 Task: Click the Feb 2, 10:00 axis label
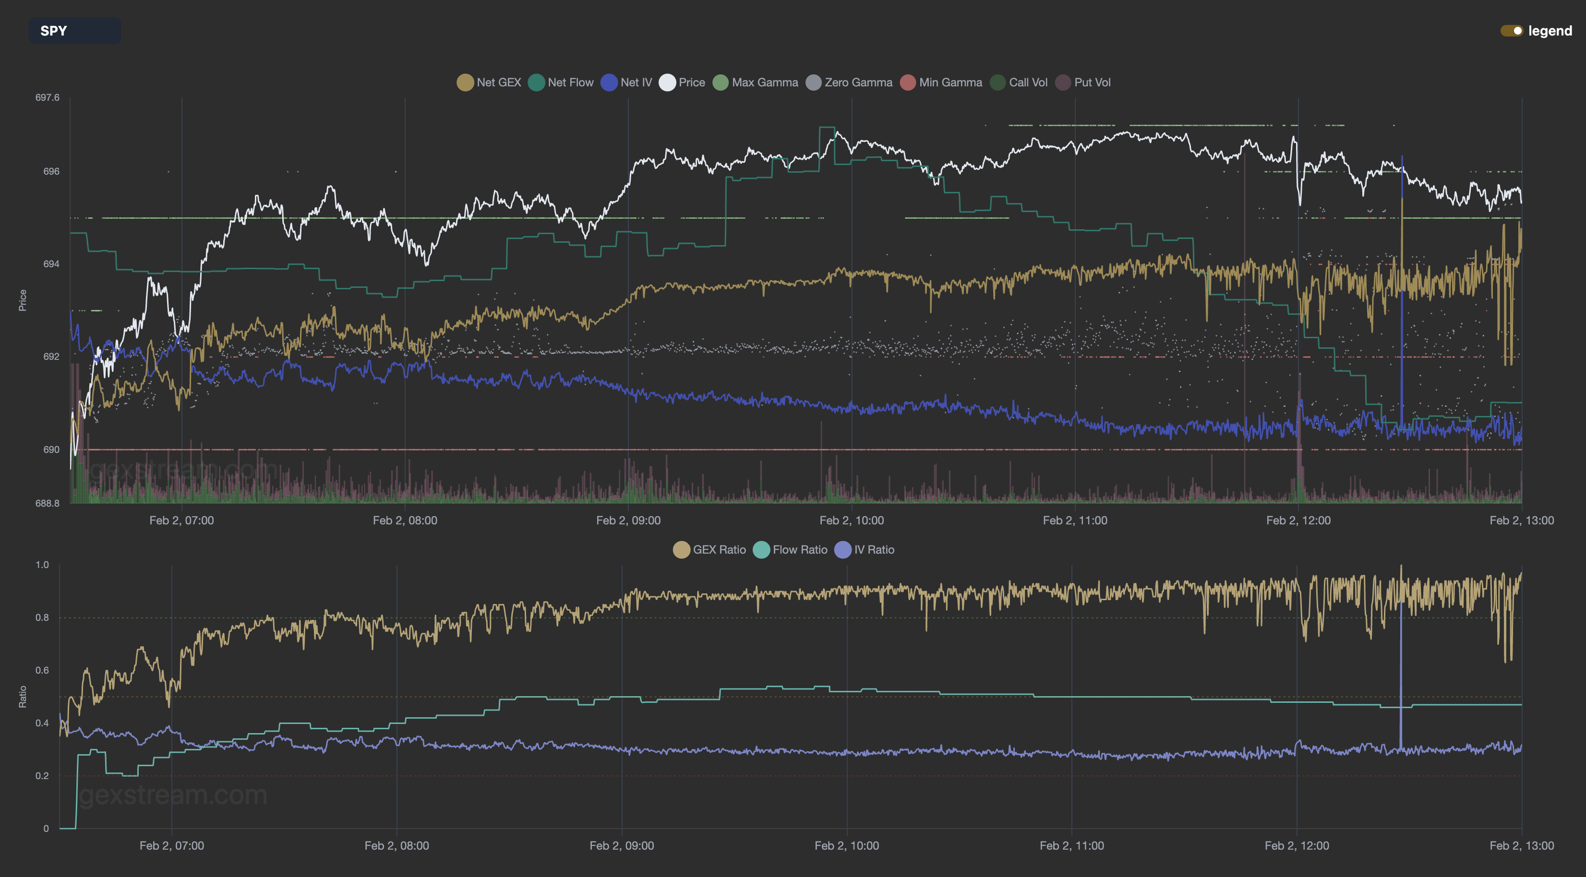click(x=852, y=520)
